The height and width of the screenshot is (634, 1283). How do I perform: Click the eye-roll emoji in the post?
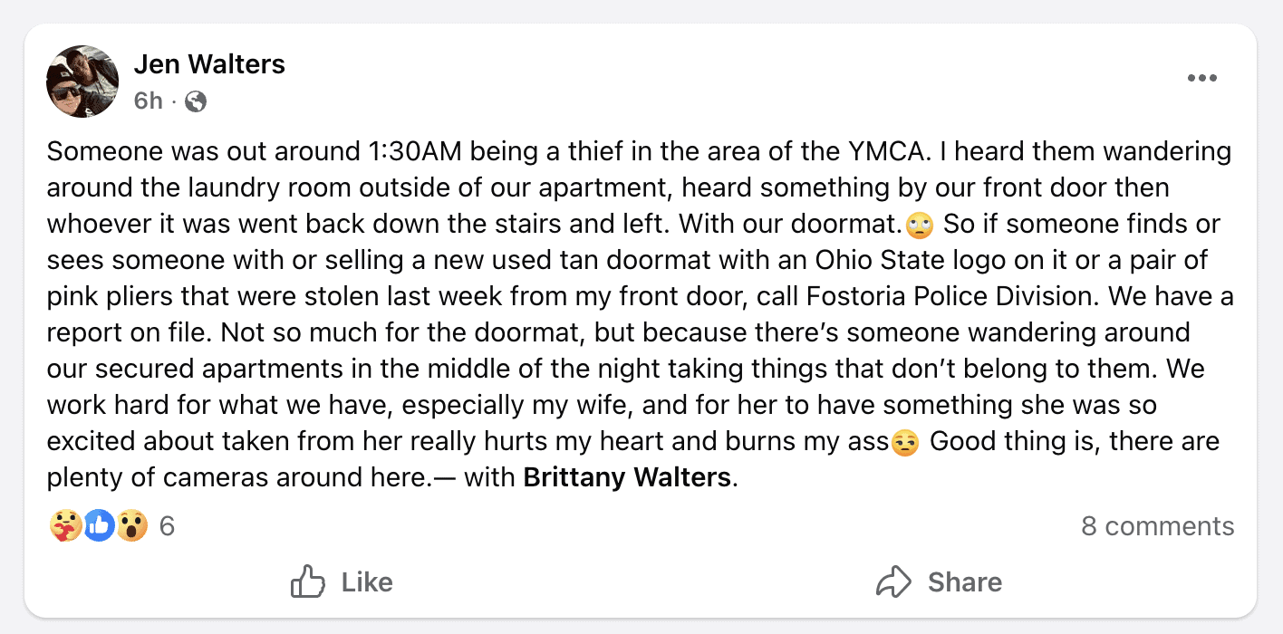(918, 224)
